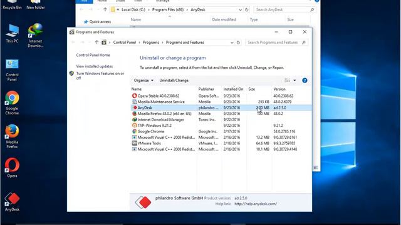
Task: Select the This PC desktop icon
Action: (x=12, y=33)
